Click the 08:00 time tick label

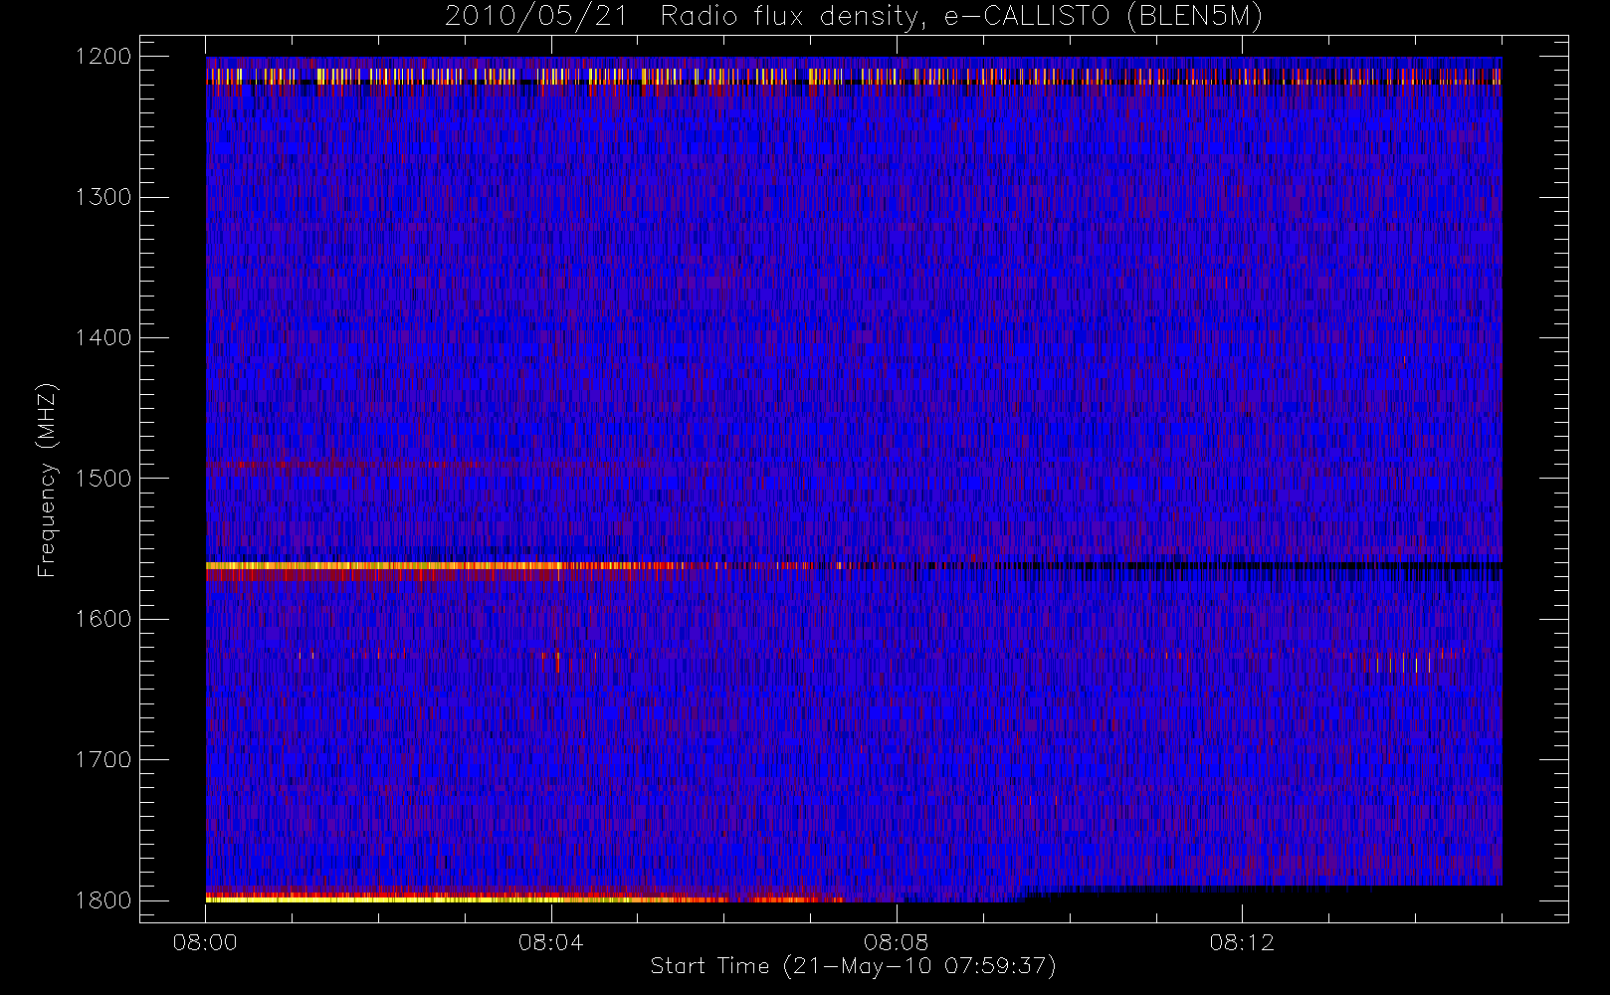[205, 942]
